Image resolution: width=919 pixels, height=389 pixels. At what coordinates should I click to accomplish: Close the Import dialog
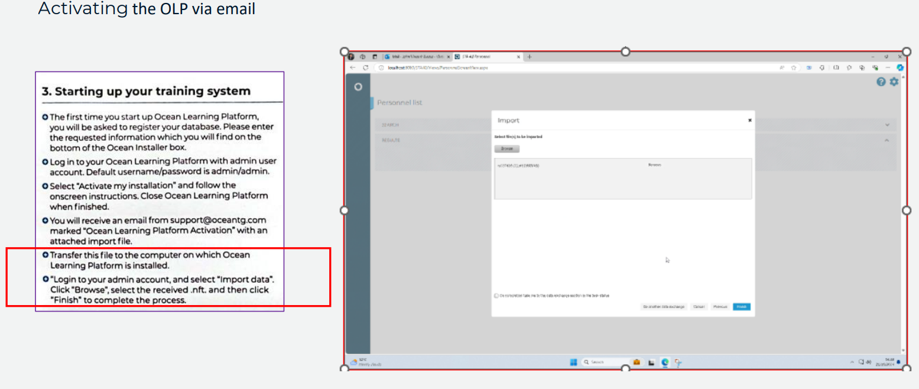pyautogui.click(x=750, y=120)
